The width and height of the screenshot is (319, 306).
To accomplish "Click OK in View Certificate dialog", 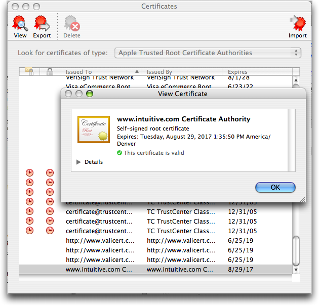I will point(275,187).
